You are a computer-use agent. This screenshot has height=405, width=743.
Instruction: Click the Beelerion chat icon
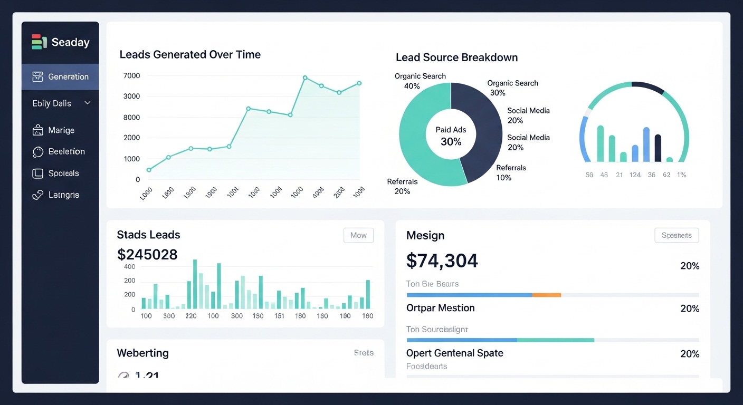37,152
